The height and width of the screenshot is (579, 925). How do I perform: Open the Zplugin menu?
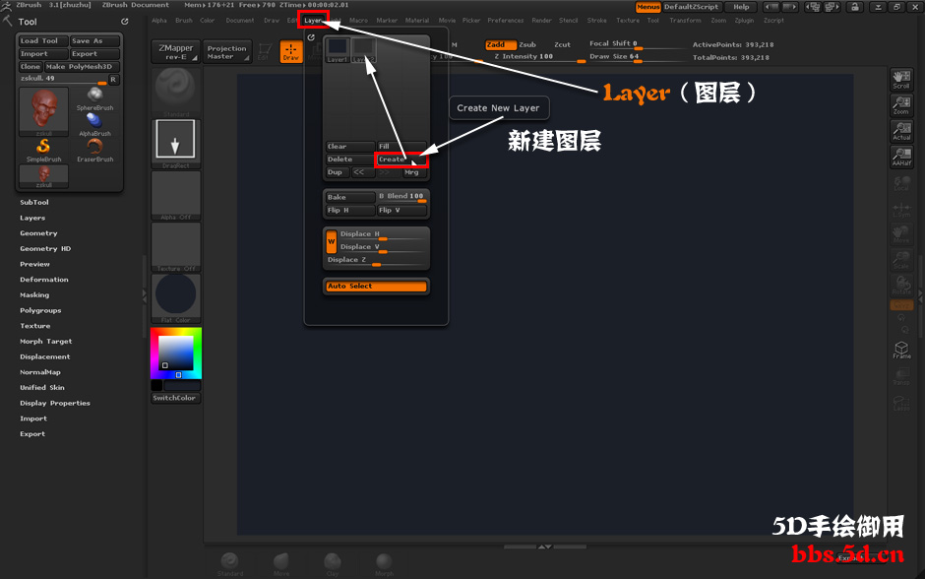[x=745, y=21]
